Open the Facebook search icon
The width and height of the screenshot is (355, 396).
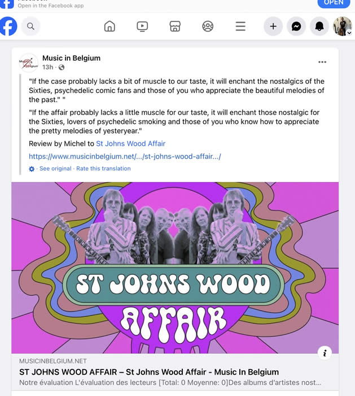tap(30, 26)
